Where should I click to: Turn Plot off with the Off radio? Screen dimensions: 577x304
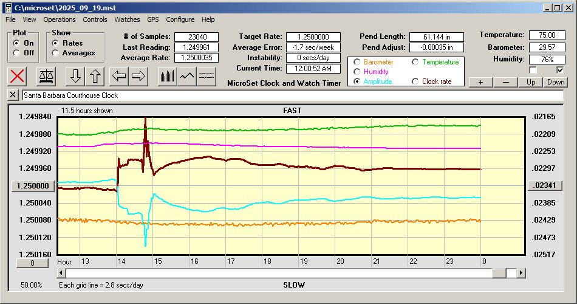16,53
